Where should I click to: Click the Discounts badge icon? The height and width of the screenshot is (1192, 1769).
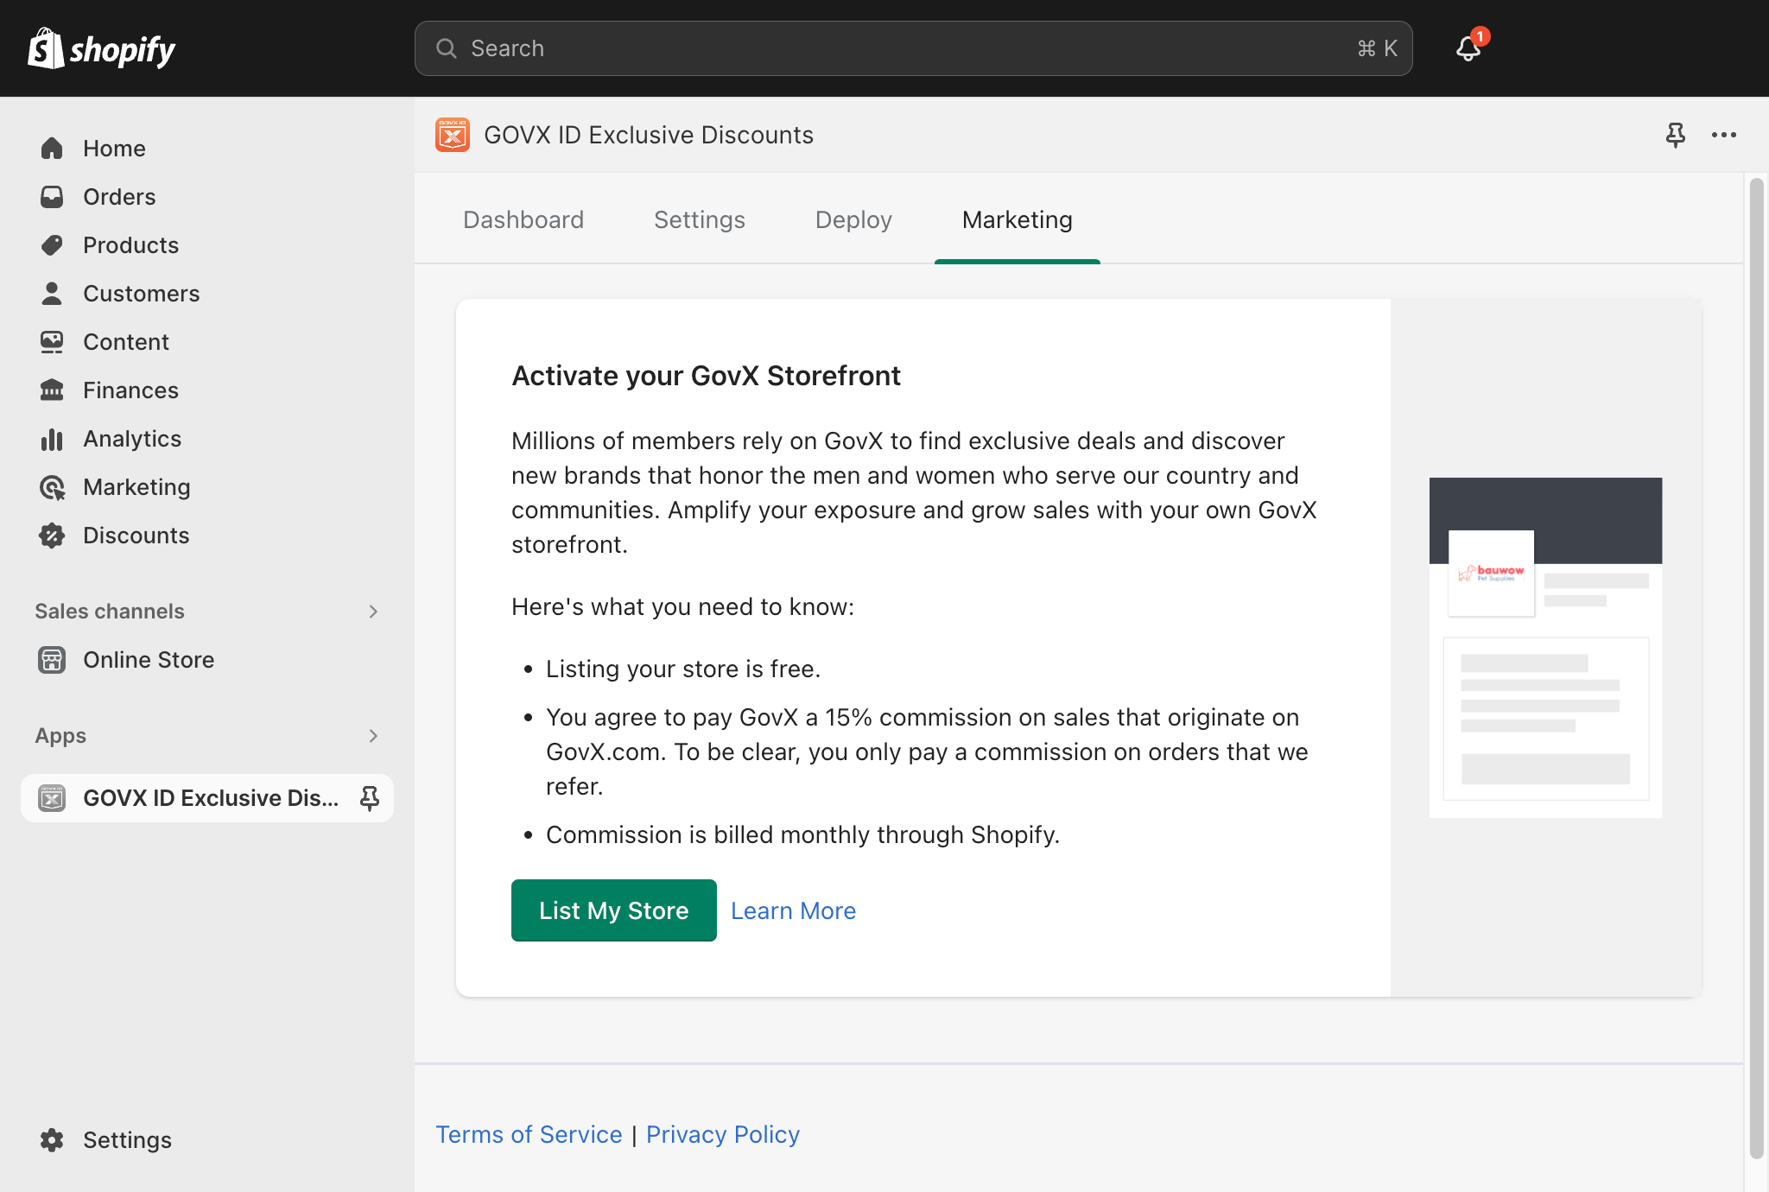(x=52, y=536)
